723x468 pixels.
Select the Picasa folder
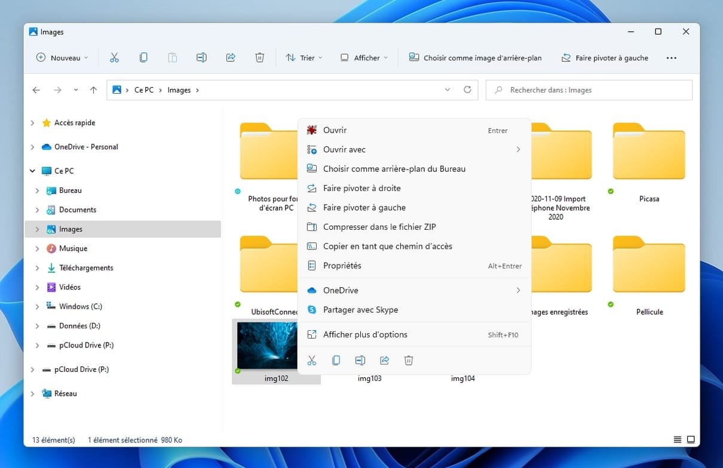(x=649, y=161)
